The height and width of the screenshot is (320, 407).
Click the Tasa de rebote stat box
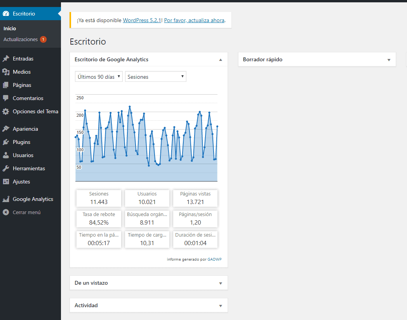click(x=99, y=219)
